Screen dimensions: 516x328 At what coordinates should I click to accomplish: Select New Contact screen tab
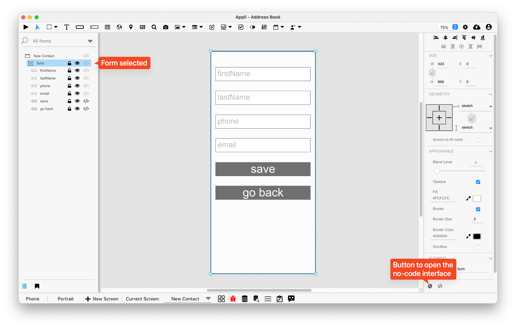click(185, 299)
